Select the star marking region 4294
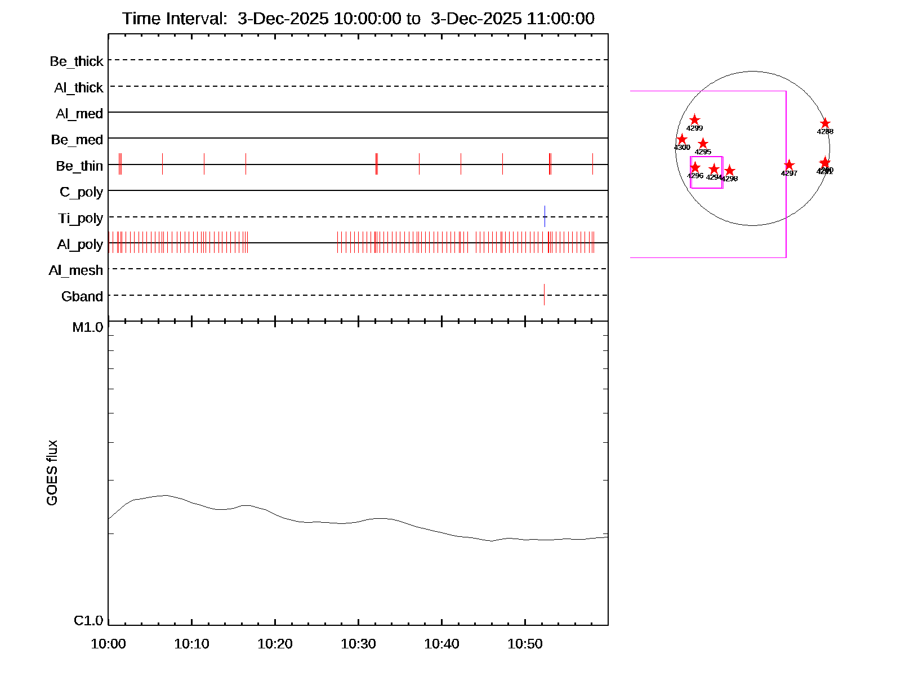Image resolution: width=901 pixels, height=676 pixels. [x=714, y=169]
